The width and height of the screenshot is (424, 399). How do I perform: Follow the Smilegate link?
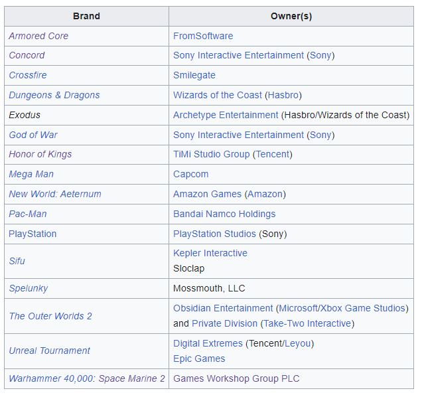pyautogui.click(x=194, y=75)
